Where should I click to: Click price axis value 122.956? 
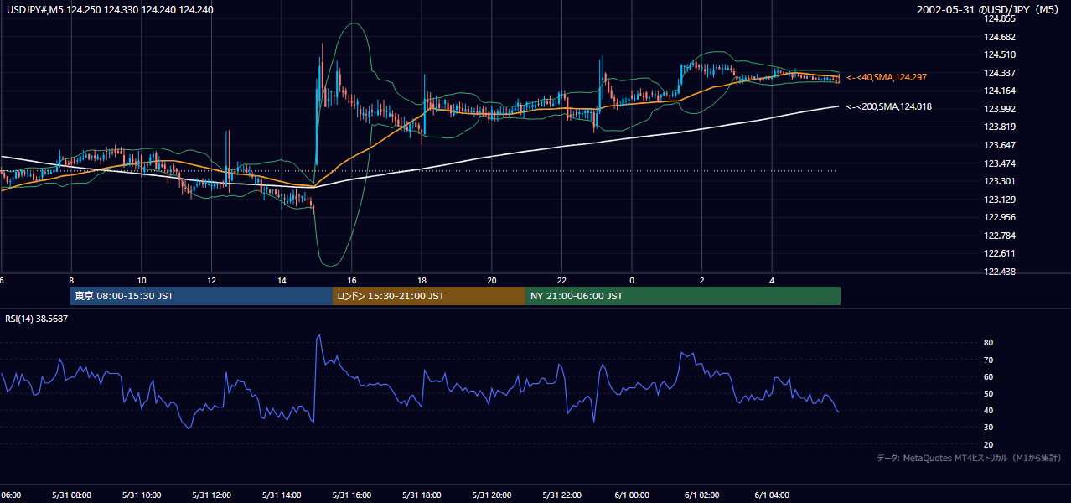(x=999, y=217)
